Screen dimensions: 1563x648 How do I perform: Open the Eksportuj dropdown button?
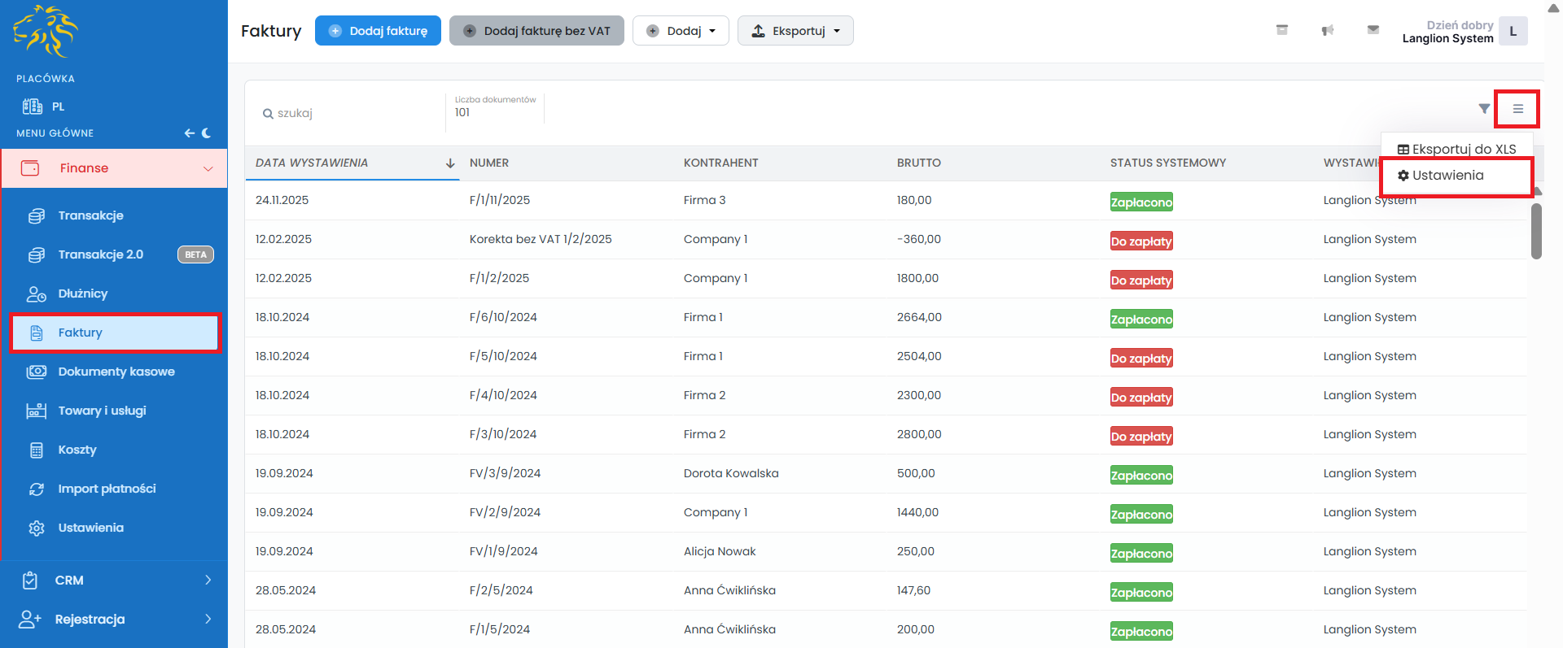pos(795,31)
